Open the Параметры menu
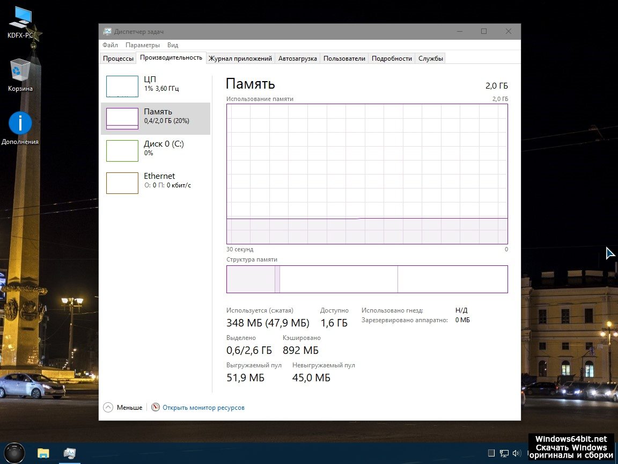The width and height of the screenshot is (618, 464). [143, 45]
